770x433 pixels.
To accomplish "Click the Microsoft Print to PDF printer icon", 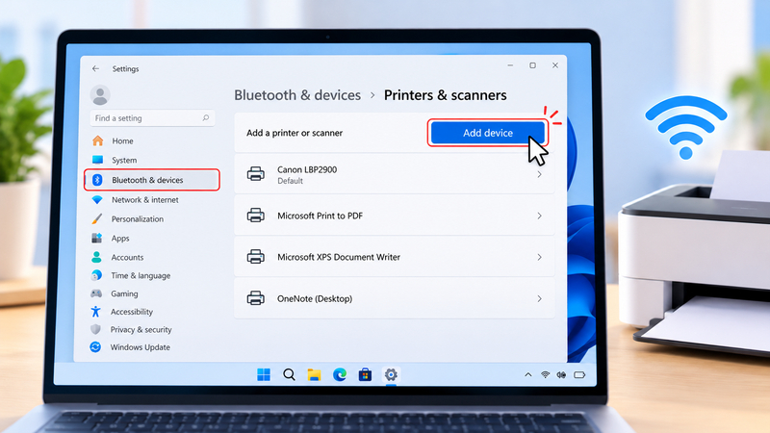I will pos(255,215).
